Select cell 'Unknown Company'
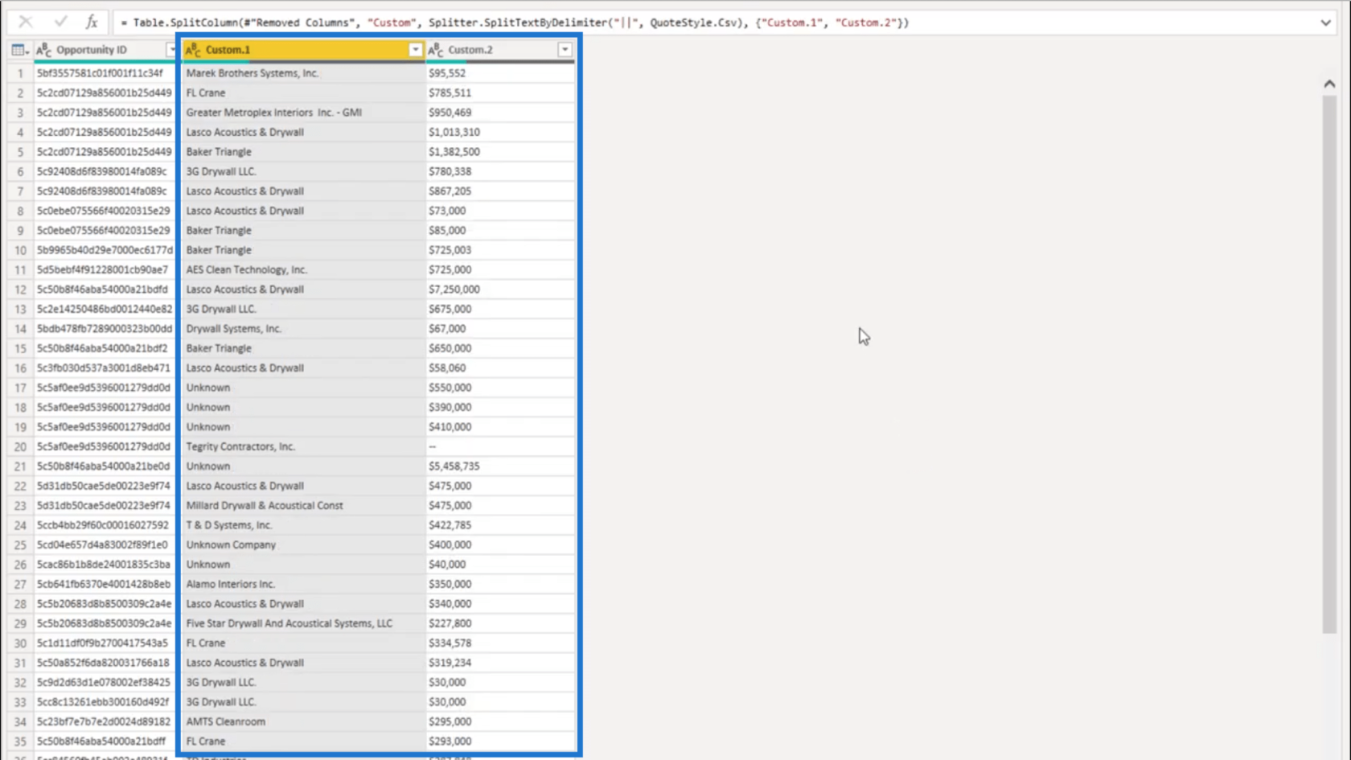1351x760 pixels. 303,545
